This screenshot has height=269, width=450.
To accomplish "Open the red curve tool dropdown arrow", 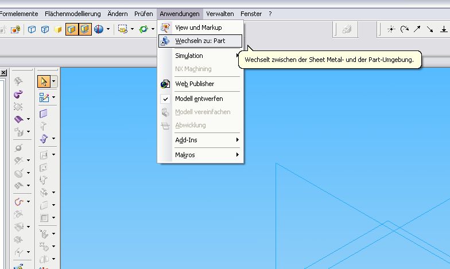I will tap(28, 202).
